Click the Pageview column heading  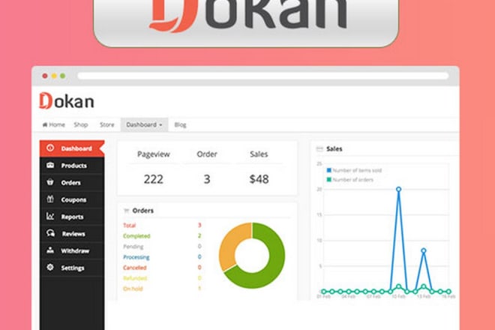tap(154, 154)
